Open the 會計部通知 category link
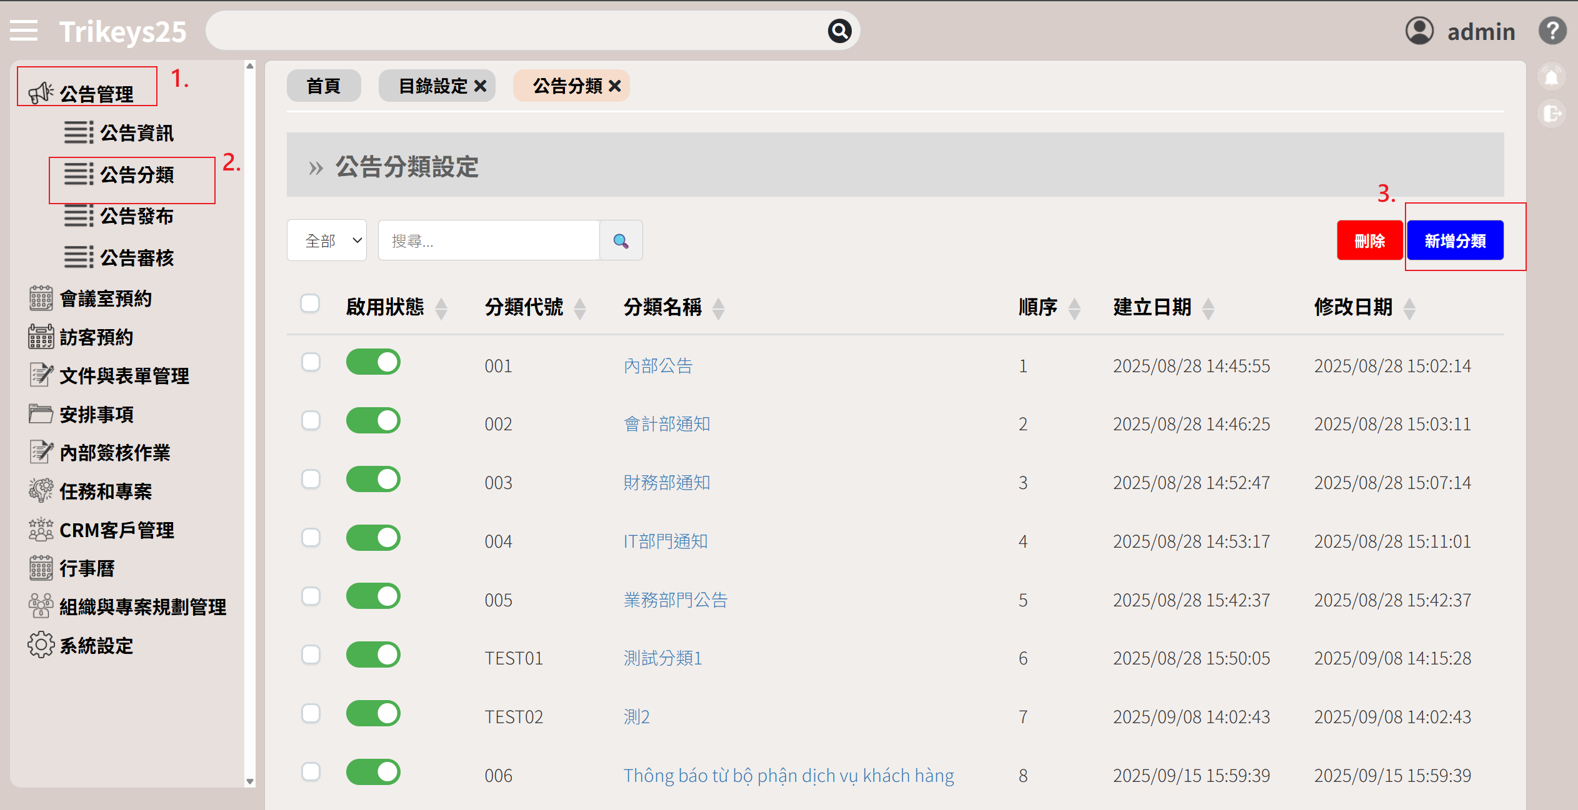The height and width of the screenshot is (810, 1578). (667, 424)
